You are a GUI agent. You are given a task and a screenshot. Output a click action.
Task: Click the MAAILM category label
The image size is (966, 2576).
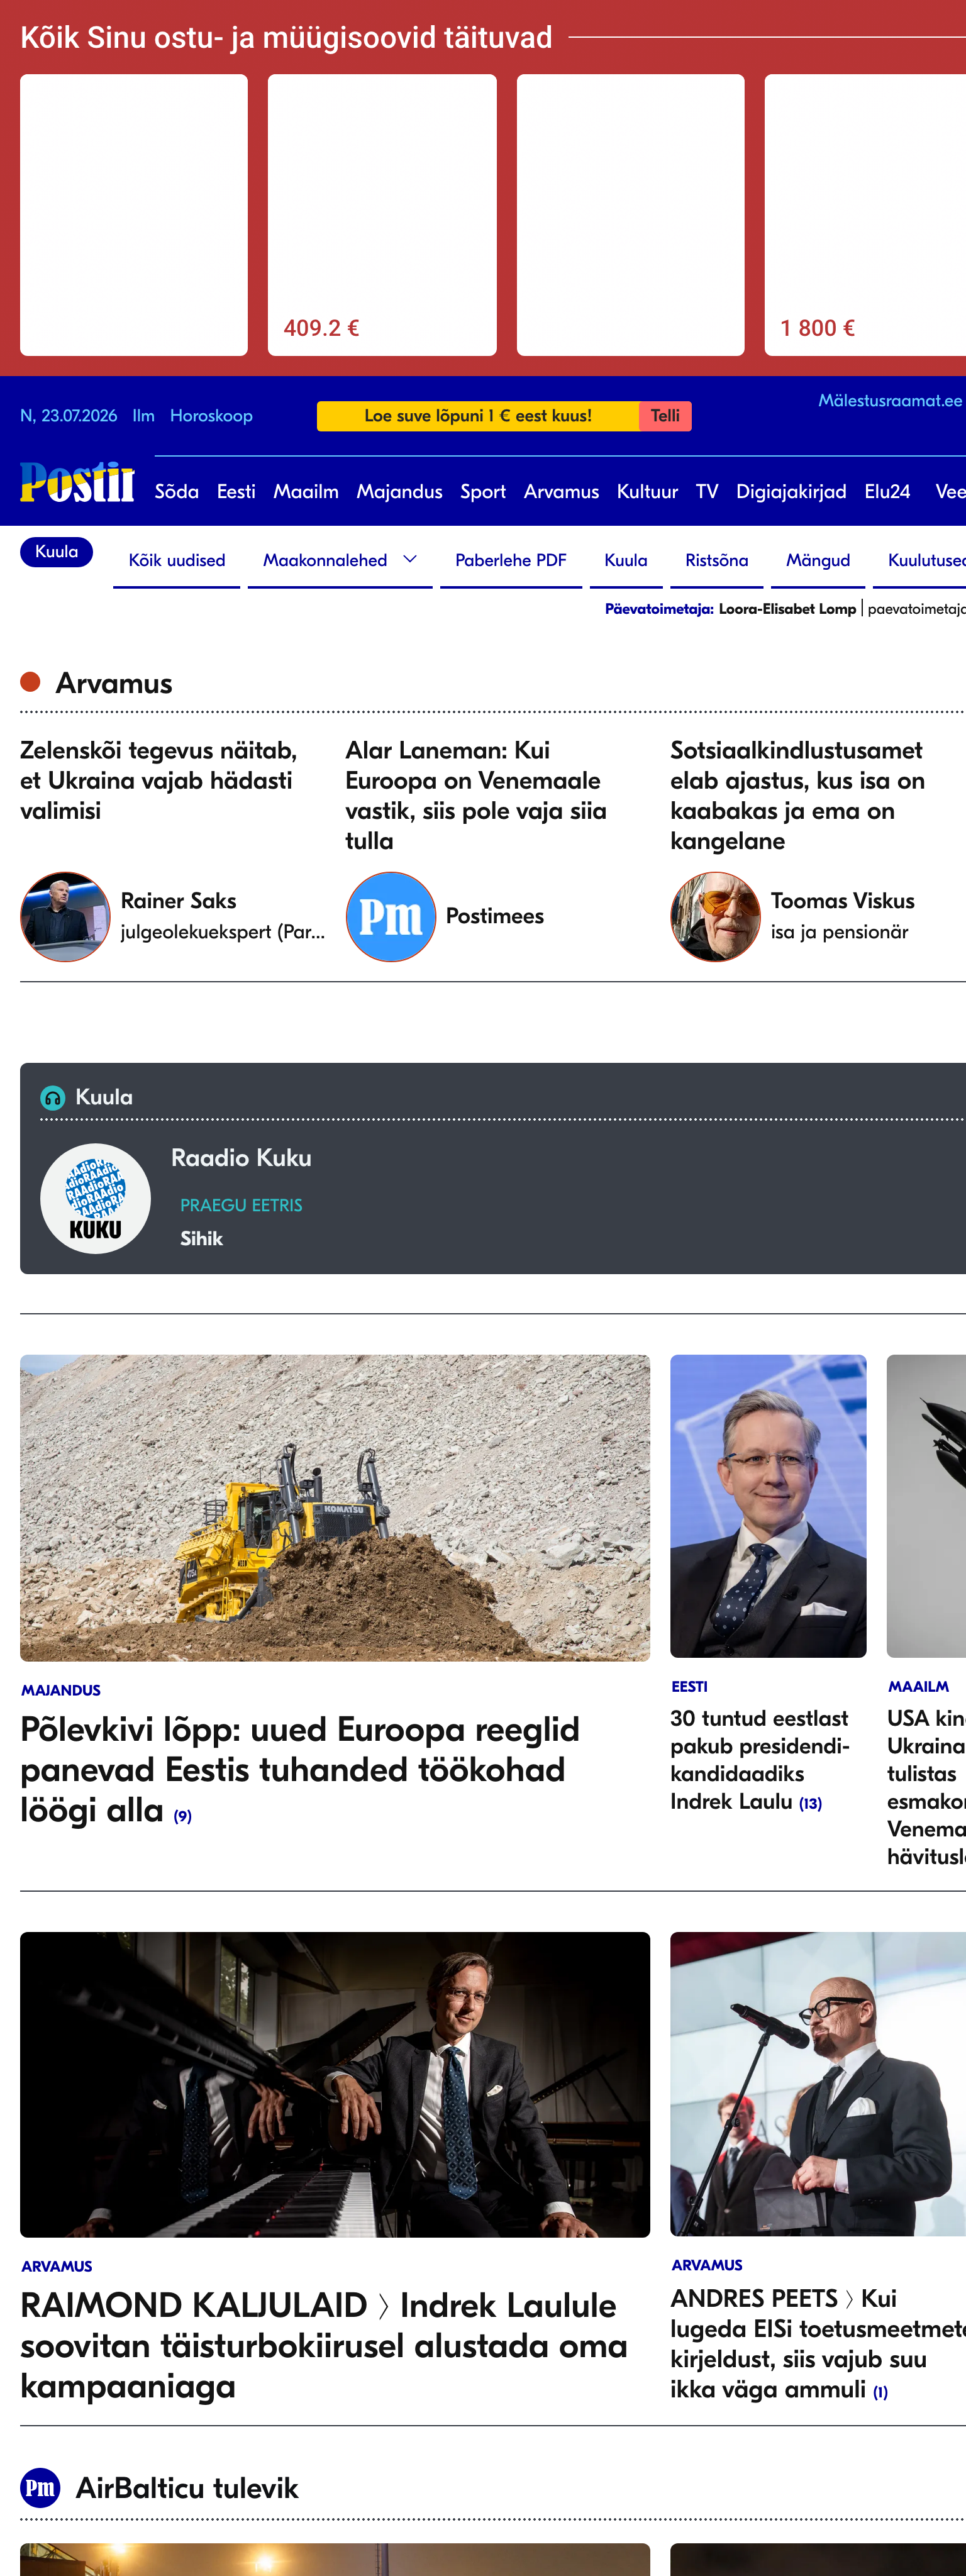918,1686
